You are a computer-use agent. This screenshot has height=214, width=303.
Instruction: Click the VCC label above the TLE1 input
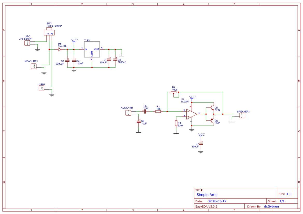coord(74,40)
